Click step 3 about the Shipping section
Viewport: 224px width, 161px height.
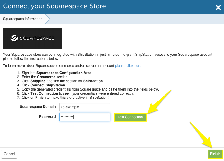coord(62,81)
